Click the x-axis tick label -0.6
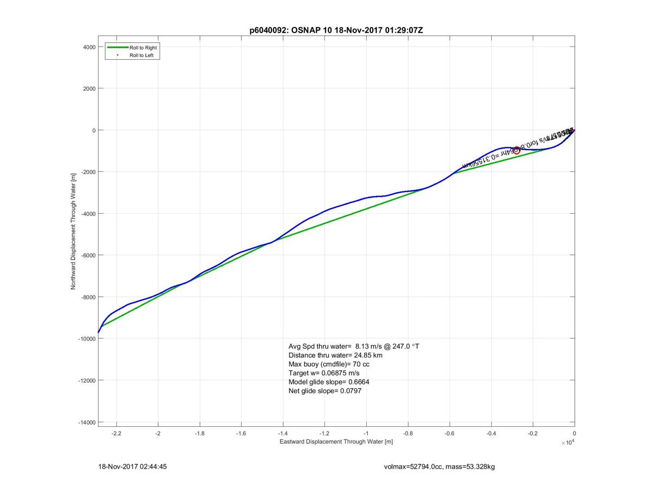650x480 pixels. pos(450,433)
